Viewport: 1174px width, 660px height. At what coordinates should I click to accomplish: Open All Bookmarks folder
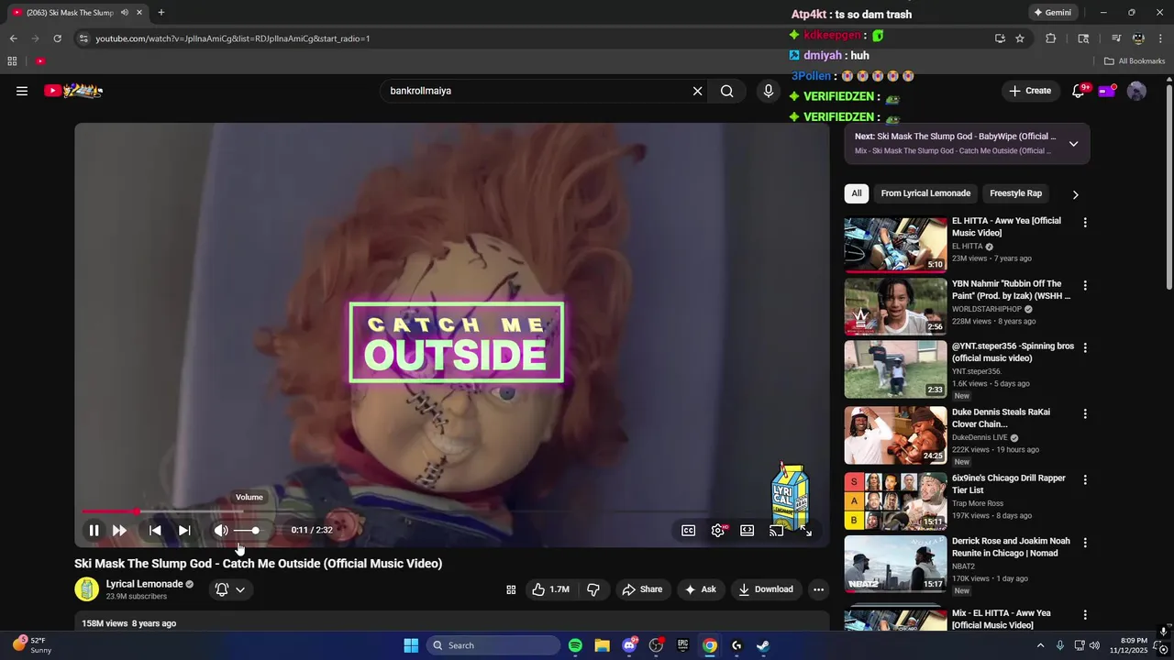point(1135,61)
